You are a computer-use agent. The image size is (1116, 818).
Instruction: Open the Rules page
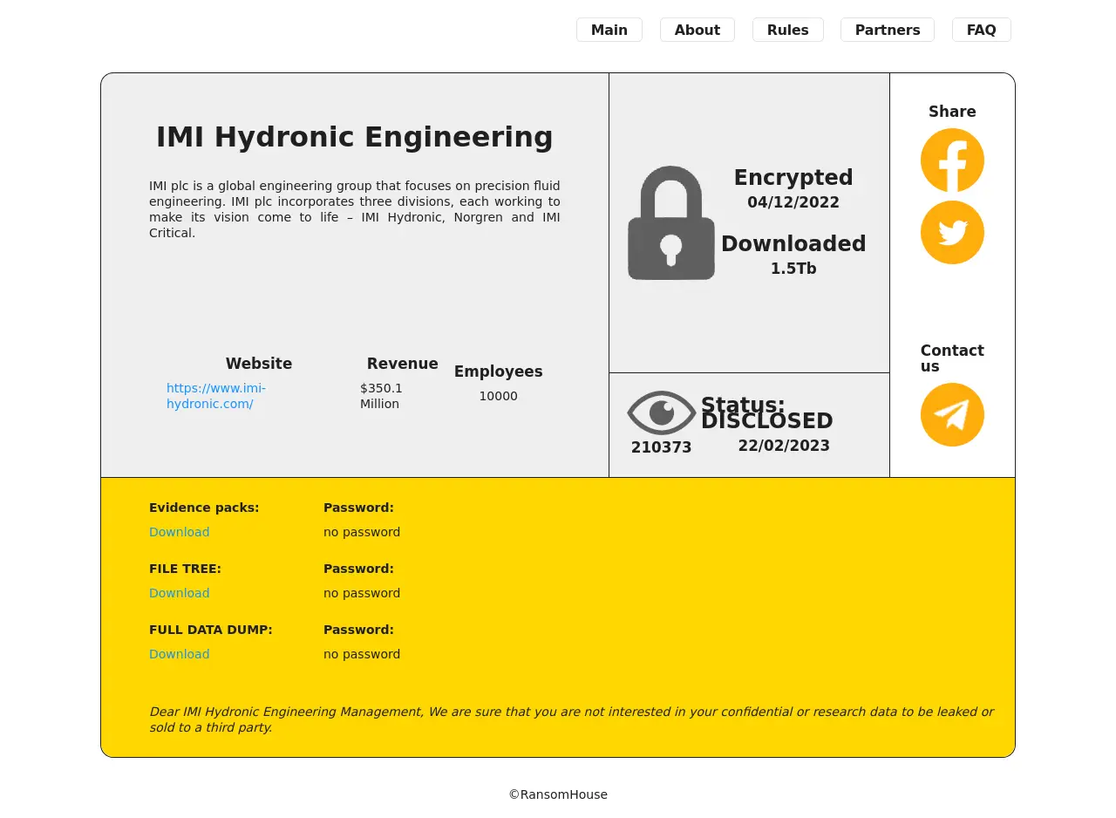[787, 30]
